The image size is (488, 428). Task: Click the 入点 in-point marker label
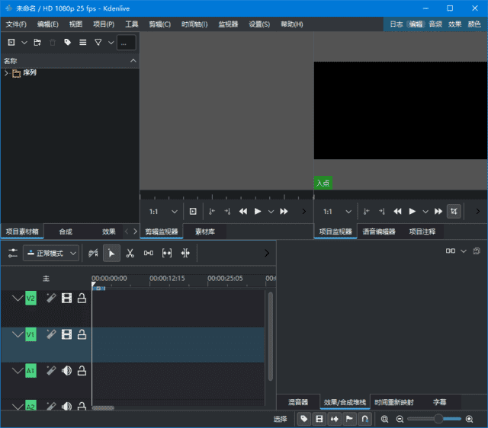323,183
